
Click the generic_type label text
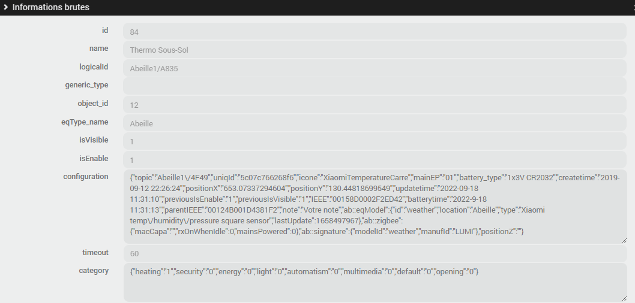click(x=86, y=85)
